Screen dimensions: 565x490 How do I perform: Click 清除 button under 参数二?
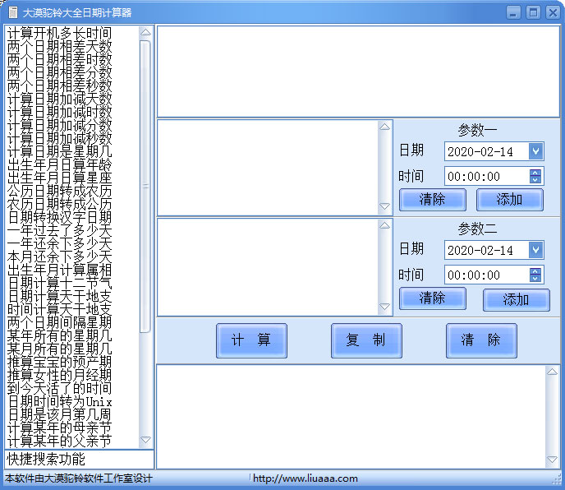coord(433,298)
